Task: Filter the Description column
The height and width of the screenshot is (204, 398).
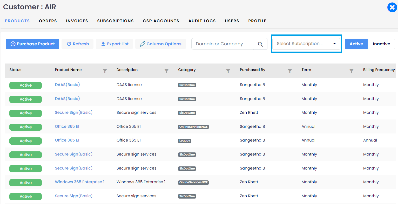Action: 166,71
